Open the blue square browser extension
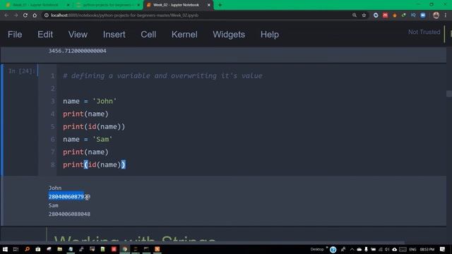Viewport: 452px width, 254px height. coord(423,16)
